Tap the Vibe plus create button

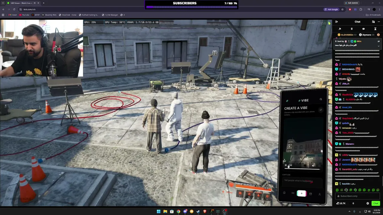click(x=301, y=193)
